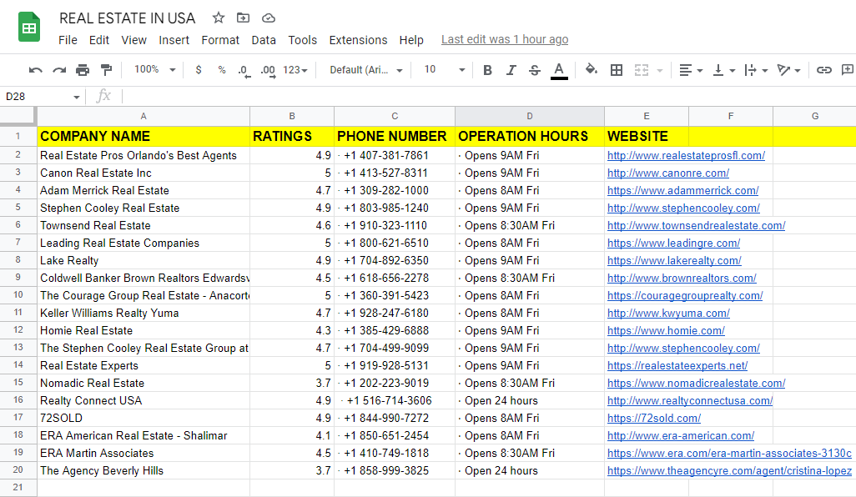Format as currency with dollar icon
856x497 pixels.
[199, 70]
